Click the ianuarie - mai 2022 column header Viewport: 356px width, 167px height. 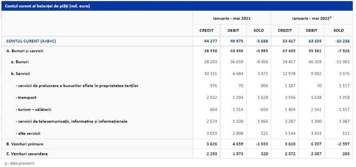pyautogui.click(x=312, y=18)
